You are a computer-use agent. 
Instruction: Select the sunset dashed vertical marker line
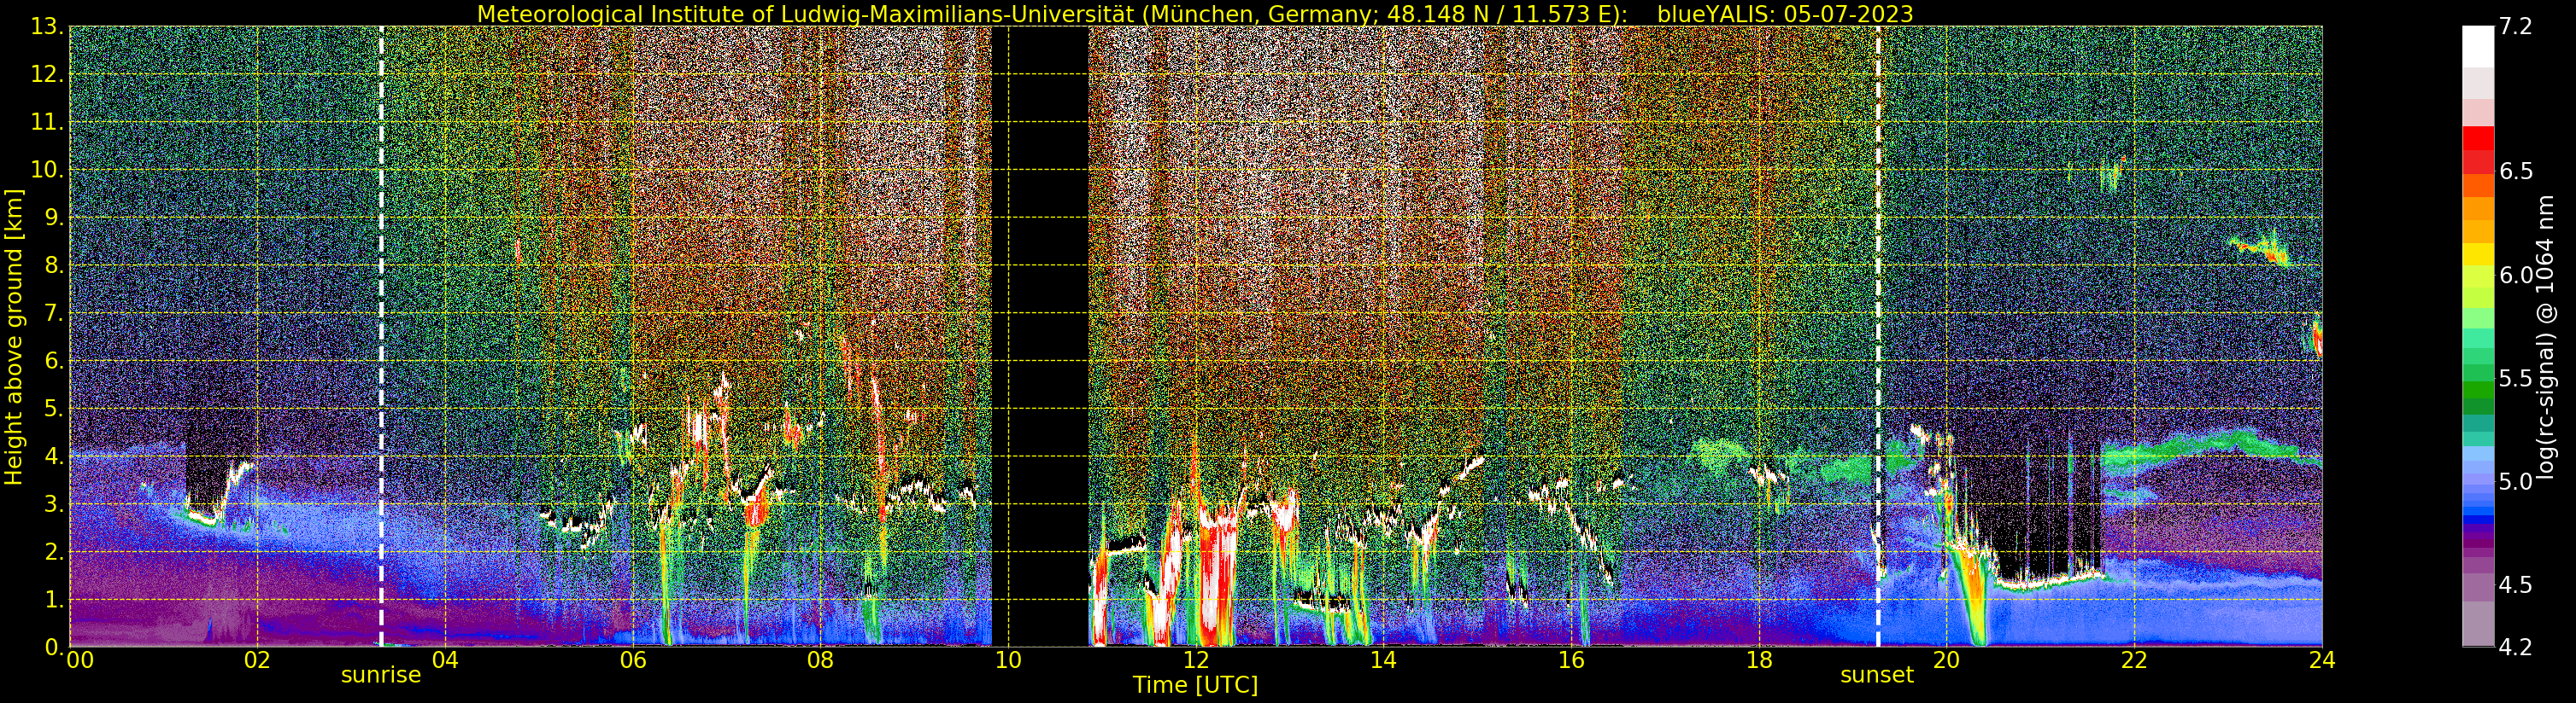(x=1878, y=336)
